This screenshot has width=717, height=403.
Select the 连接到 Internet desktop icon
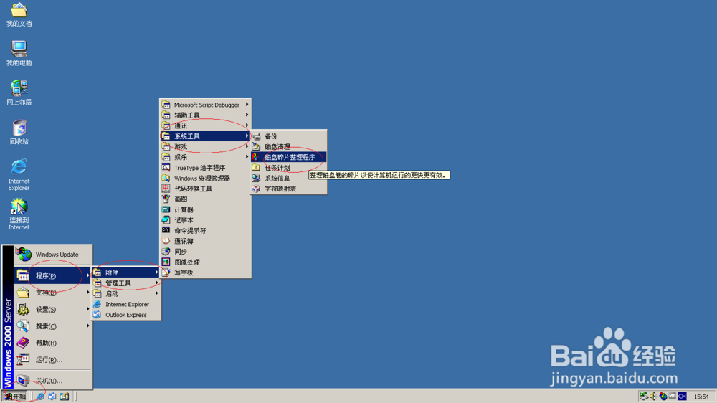(19, 214)
